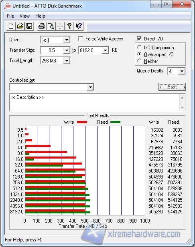This screenshot has height=247, width=195.
Task: Open the File menu
Action: 10,16
